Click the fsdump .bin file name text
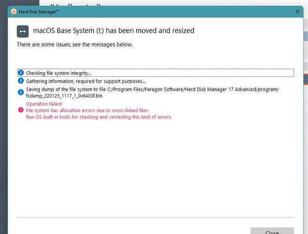The height and width of the screenshot is (234, 308). (x=64, y=96)
